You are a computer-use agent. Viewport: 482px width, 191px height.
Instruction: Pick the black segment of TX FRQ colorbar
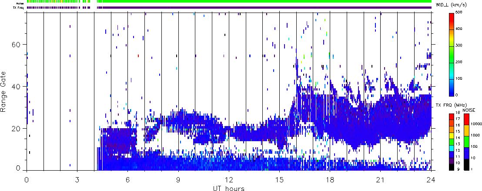click(x=452, y=167)
